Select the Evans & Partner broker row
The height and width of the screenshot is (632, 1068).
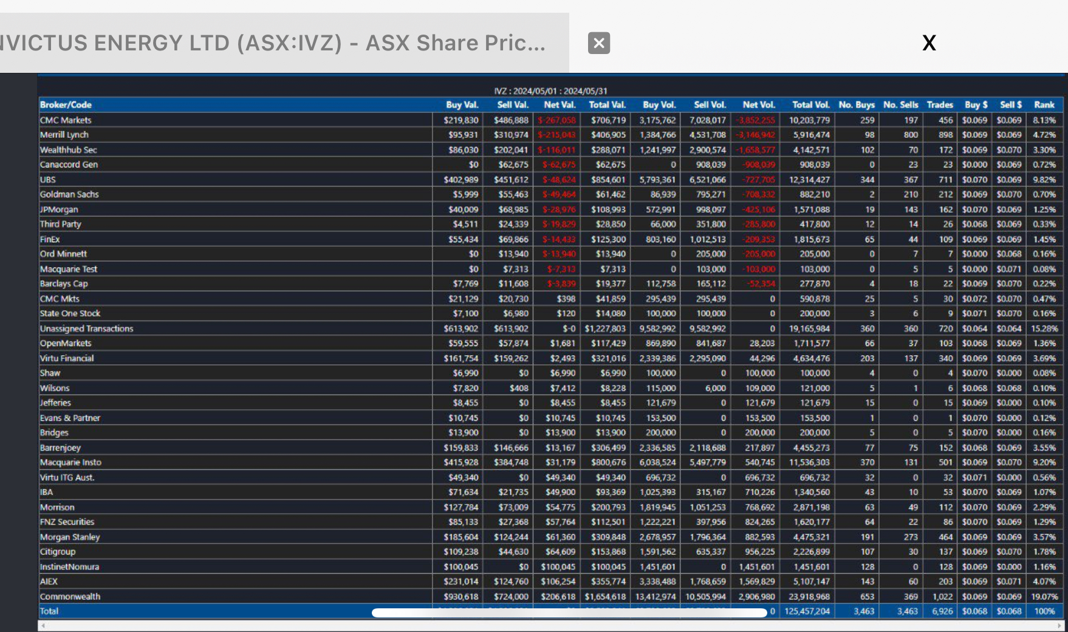(x=551, y=418)
